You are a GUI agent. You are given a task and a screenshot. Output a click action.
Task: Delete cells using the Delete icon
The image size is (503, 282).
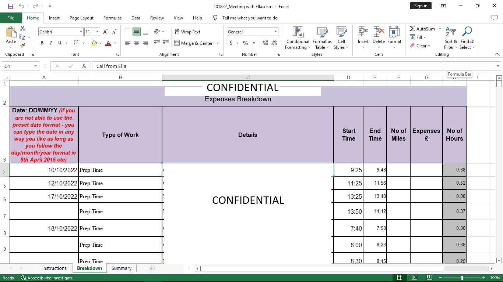tap(379, 32)
